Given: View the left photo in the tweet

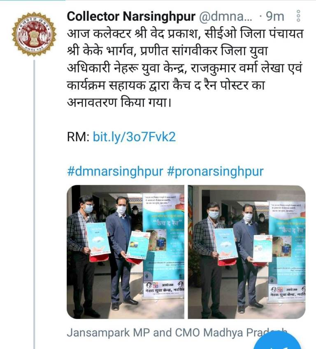Looking at the screenshot, I should click(x=125, y=252).
